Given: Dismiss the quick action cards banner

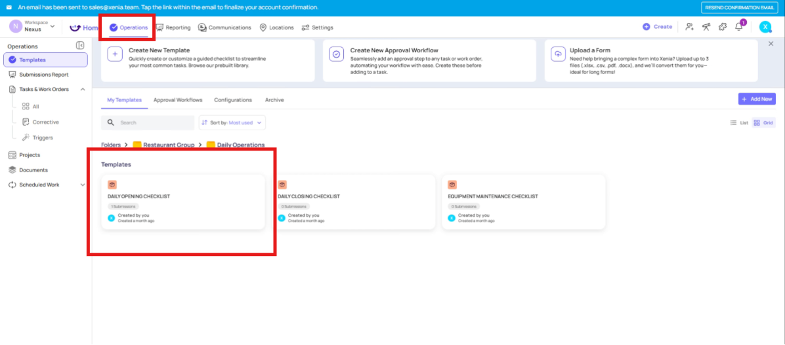Looking at the screenshot, I should (x=771, y=43).
